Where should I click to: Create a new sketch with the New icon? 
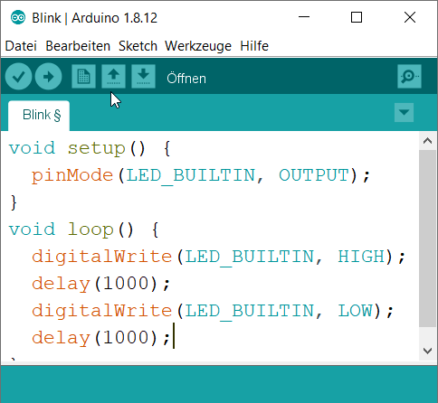[83, 77]
